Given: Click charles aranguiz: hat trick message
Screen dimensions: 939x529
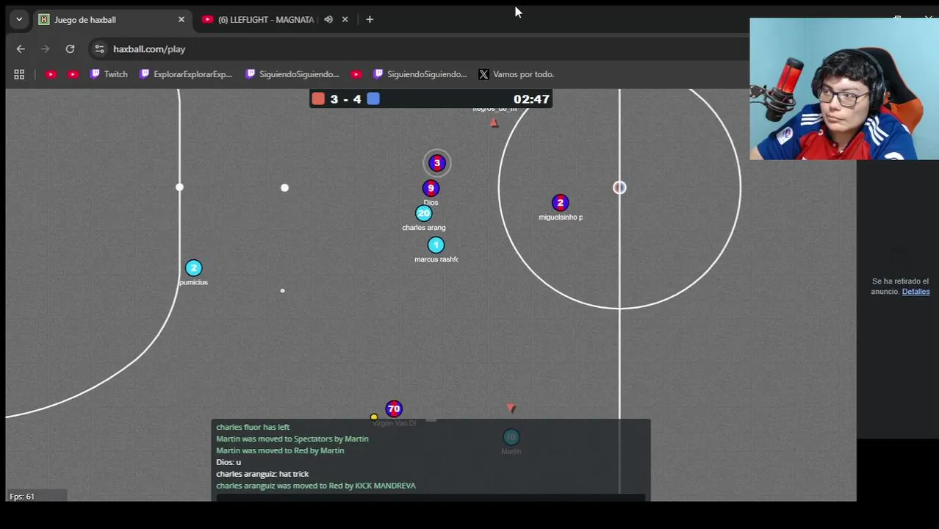Looking at the screenshot, I should (262, 474).
